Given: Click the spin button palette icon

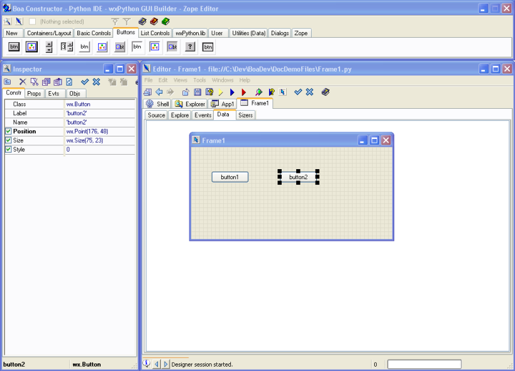Looking at the screenshot, I should click(49, 47).
